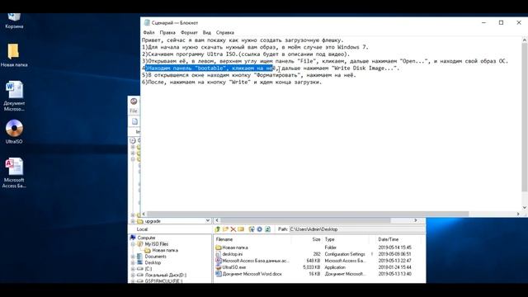Select the UltraISO desktop shortcut icon
The height and width of the screenshot is (297, 528).
[x=14, y=132]
